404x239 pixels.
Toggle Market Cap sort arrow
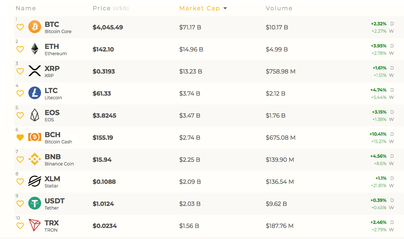pyautogui.click(x=225, y=8)
